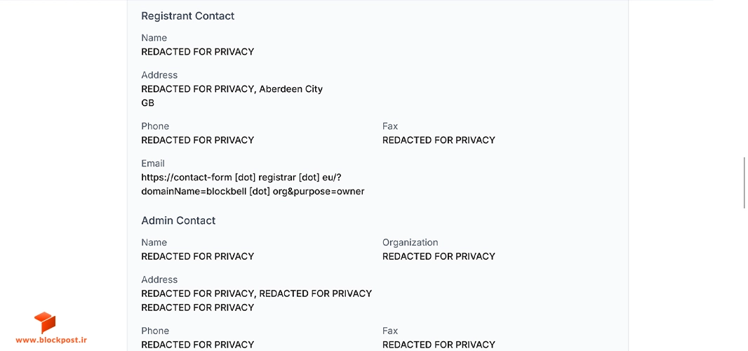This screenshot has width=748, height=351.
Task: Click the Admin Address label
Action: click(159, 280)
